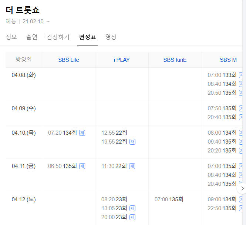Viewport: 246px width, 225px height.
Task: Select the 04.09.(수) date row
Action: (24, 108)
